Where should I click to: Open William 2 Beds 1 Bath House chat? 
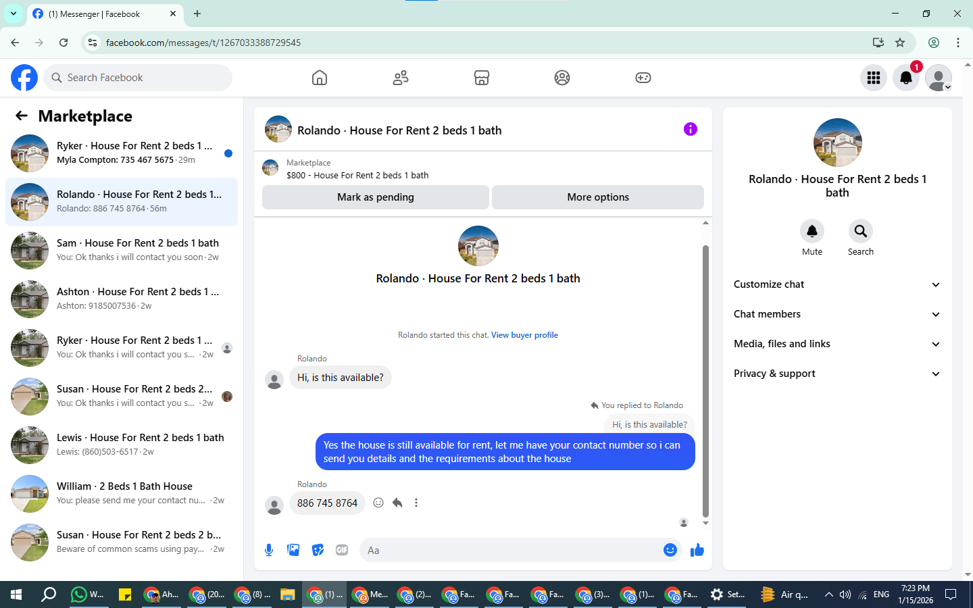pyautogui.click(x=122, y=493)
